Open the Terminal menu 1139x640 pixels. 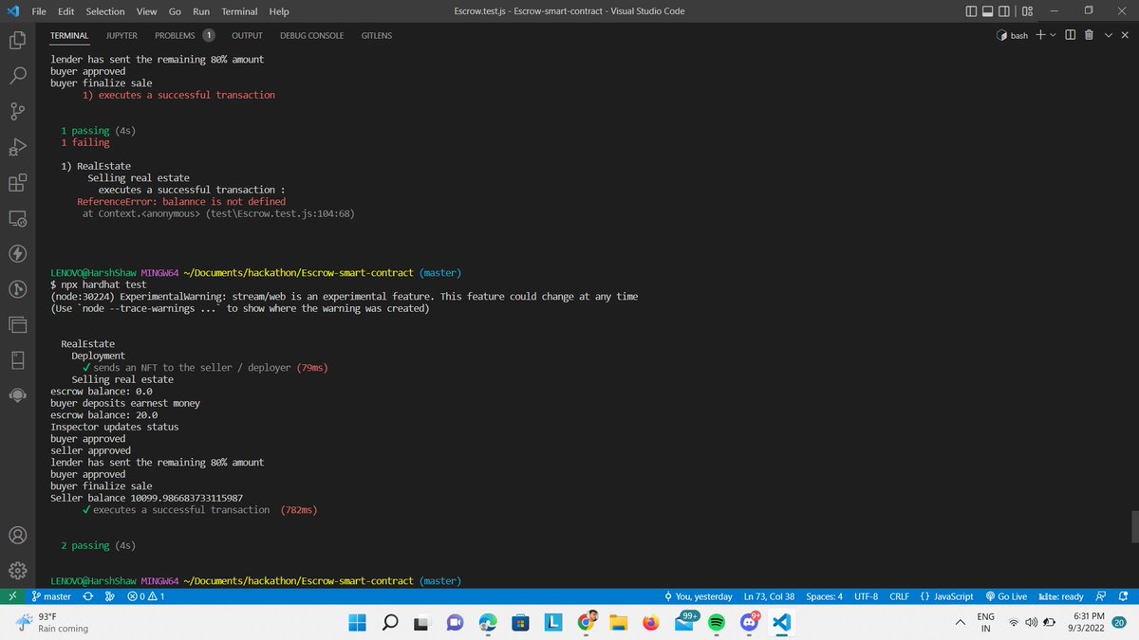point(240,11)
